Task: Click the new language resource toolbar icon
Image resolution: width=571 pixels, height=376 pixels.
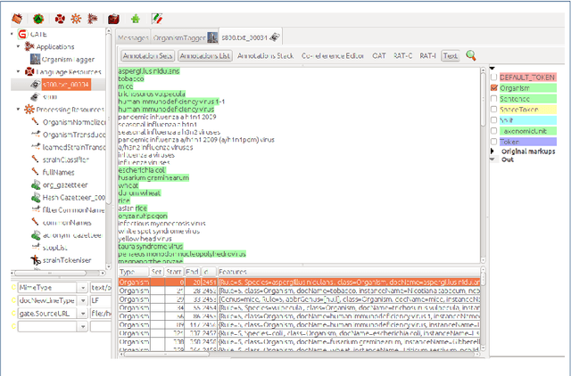Action: (60, 17)
